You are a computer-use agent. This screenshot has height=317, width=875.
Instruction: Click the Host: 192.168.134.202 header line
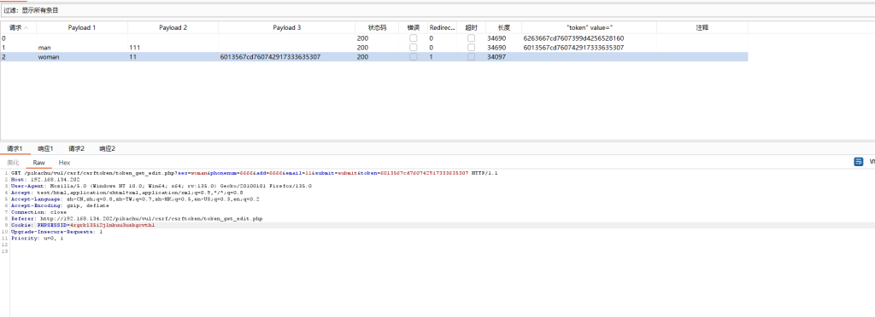45,180
